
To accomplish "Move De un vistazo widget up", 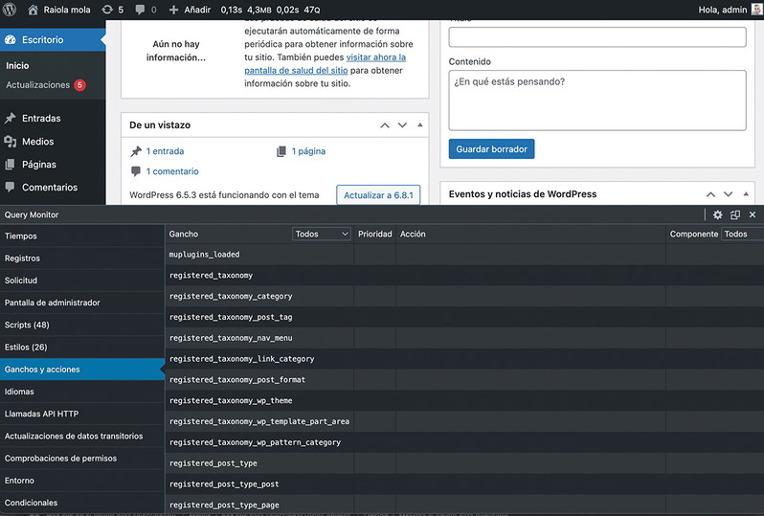I will click(x=385, y=125).
